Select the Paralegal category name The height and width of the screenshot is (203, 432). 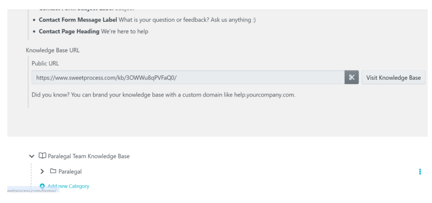click(70, 172)
